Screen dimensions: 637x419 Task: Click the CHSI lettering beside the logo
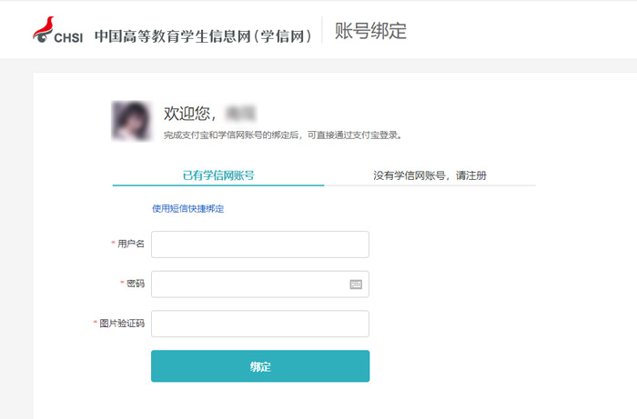(x=68, y=38)
